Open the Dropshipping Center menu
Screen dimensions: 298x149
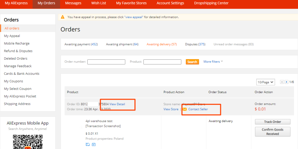(211, 3)
